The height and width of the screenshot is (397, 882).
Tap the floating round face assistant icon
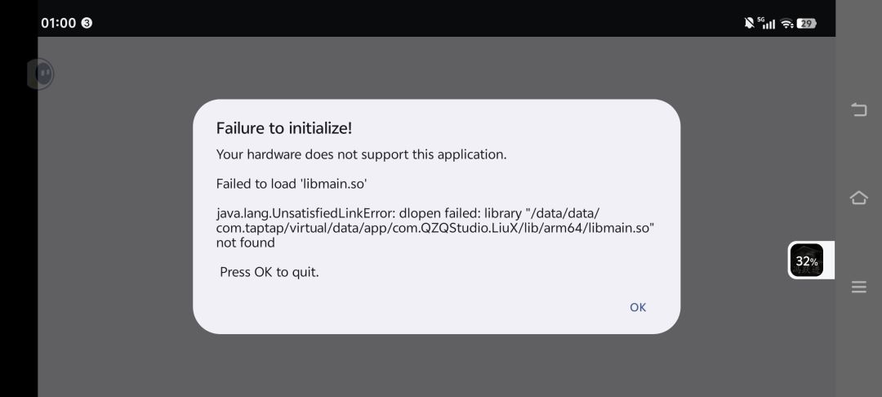tap(41, 74)
